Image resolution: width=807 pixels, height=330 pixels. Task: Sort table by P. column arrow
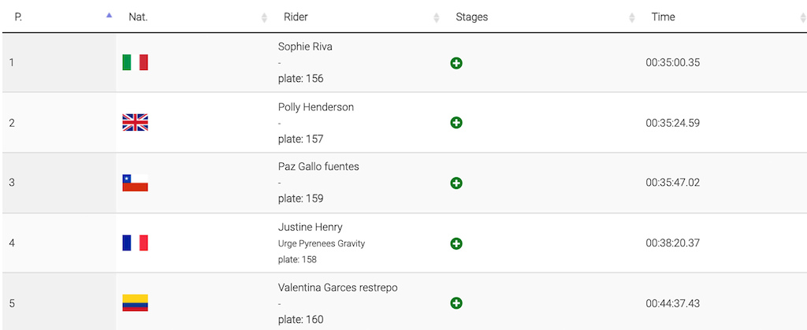click(x=109, y=16)
